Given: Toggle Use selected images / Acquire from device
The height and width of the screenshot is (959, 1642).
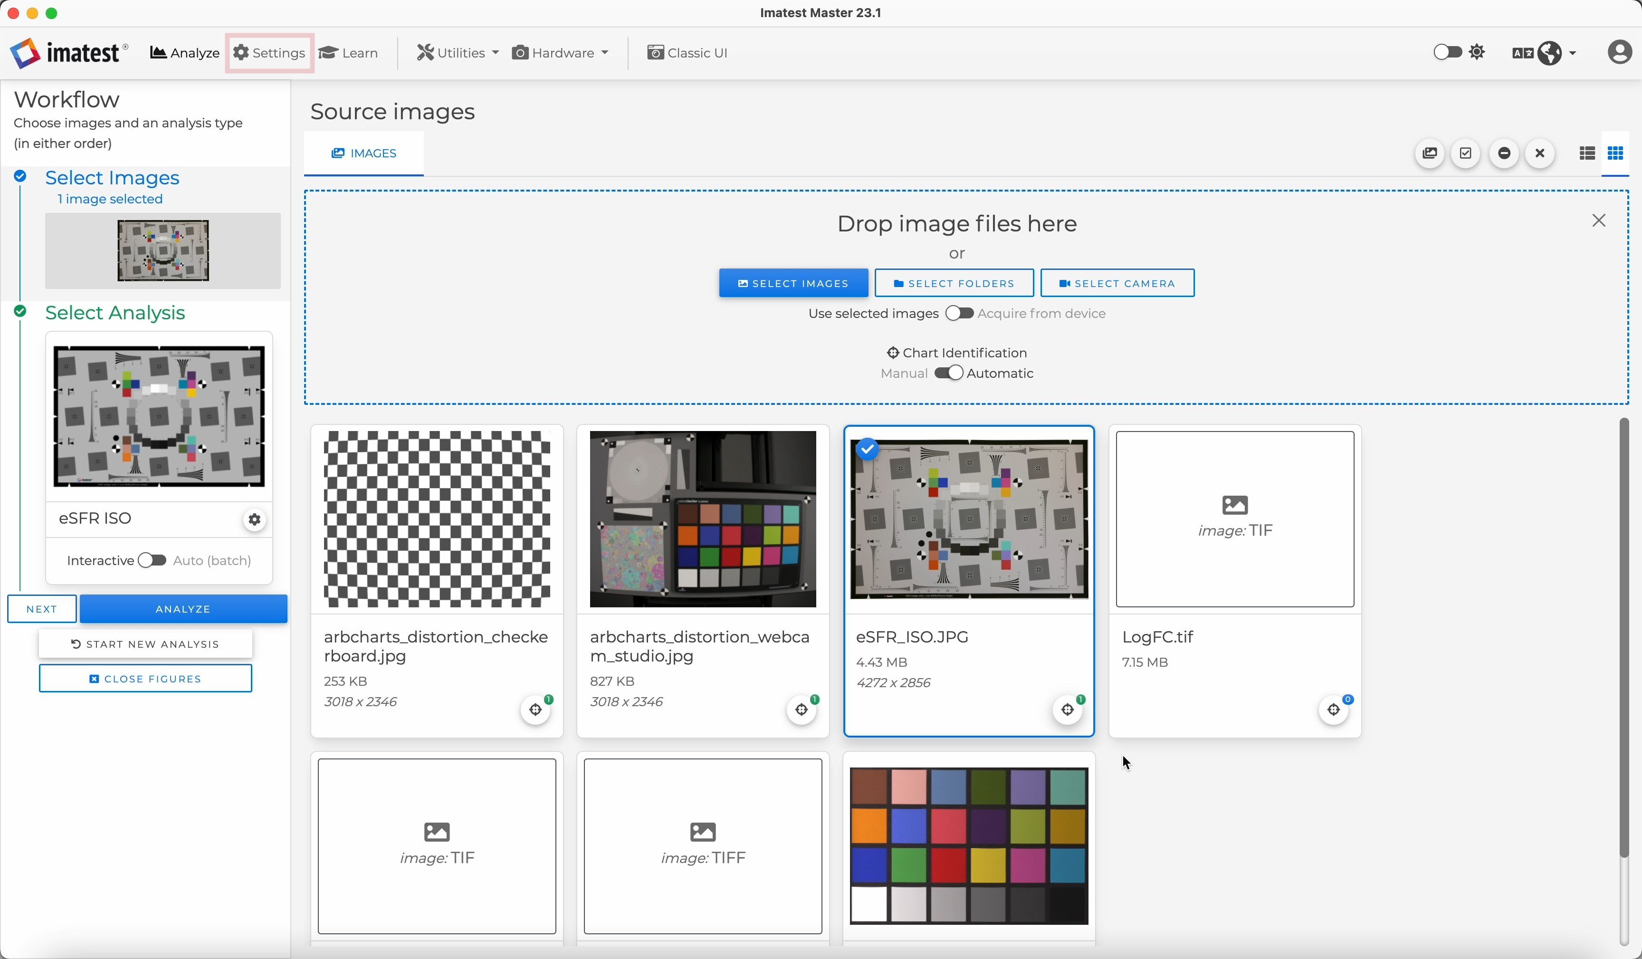Looking at the screenshot, I should 959,314.
